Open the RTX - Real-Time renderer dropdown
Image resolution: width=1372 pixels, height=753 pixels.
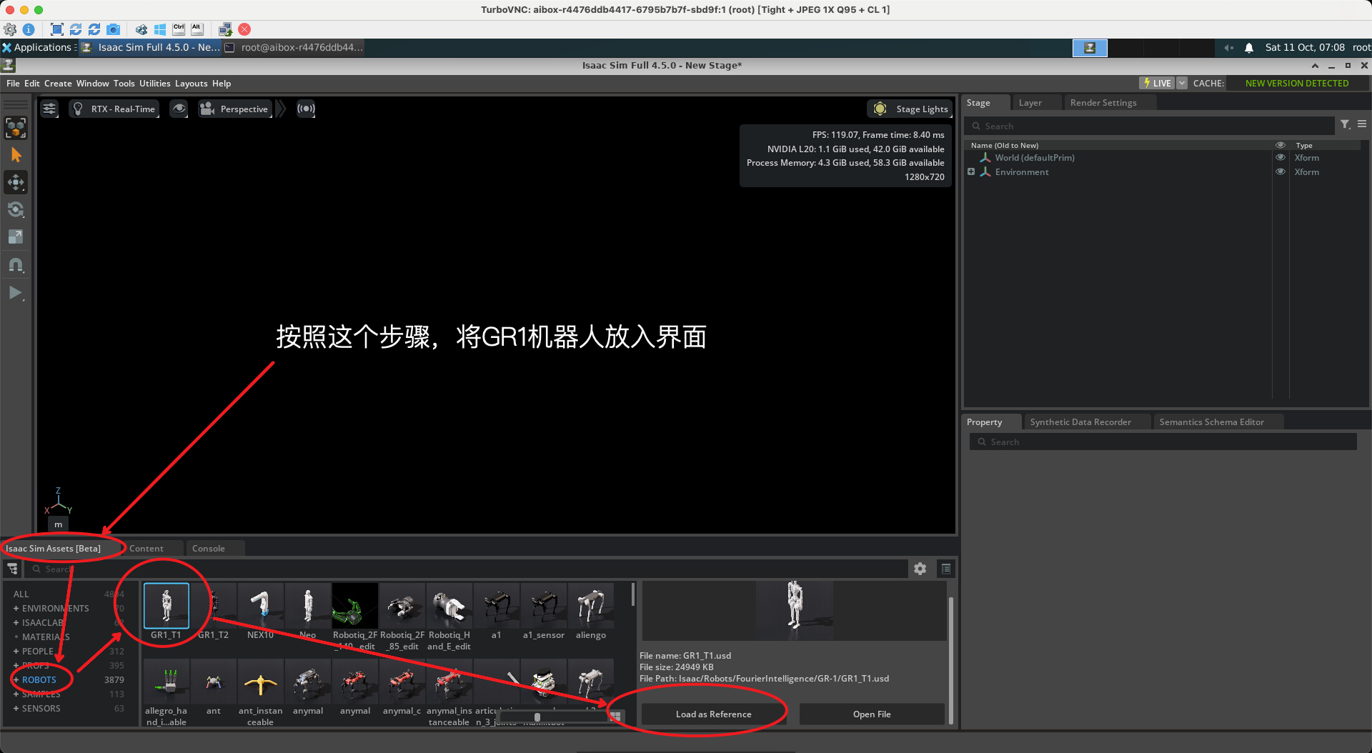(x=114, y=109)
